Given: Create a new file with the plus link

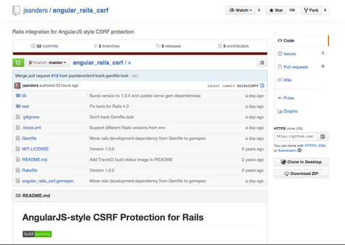Looking at the screenshot, I should (x=129, y=63).
